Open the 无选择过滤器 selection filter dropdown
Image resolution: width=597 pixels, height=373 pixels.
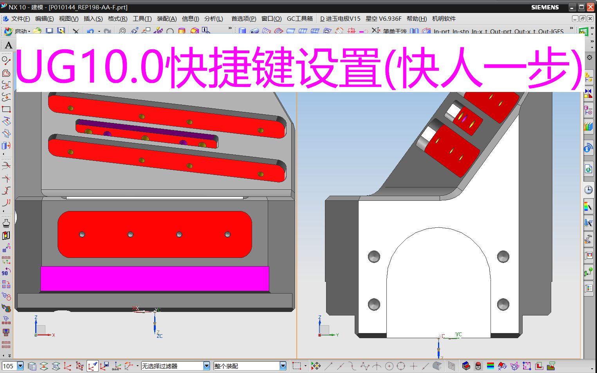click(207, 366)
